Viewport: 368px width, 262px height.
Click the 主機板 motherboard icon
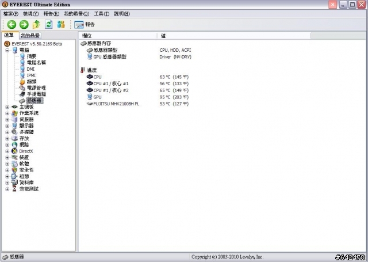(x=14, y=107)
